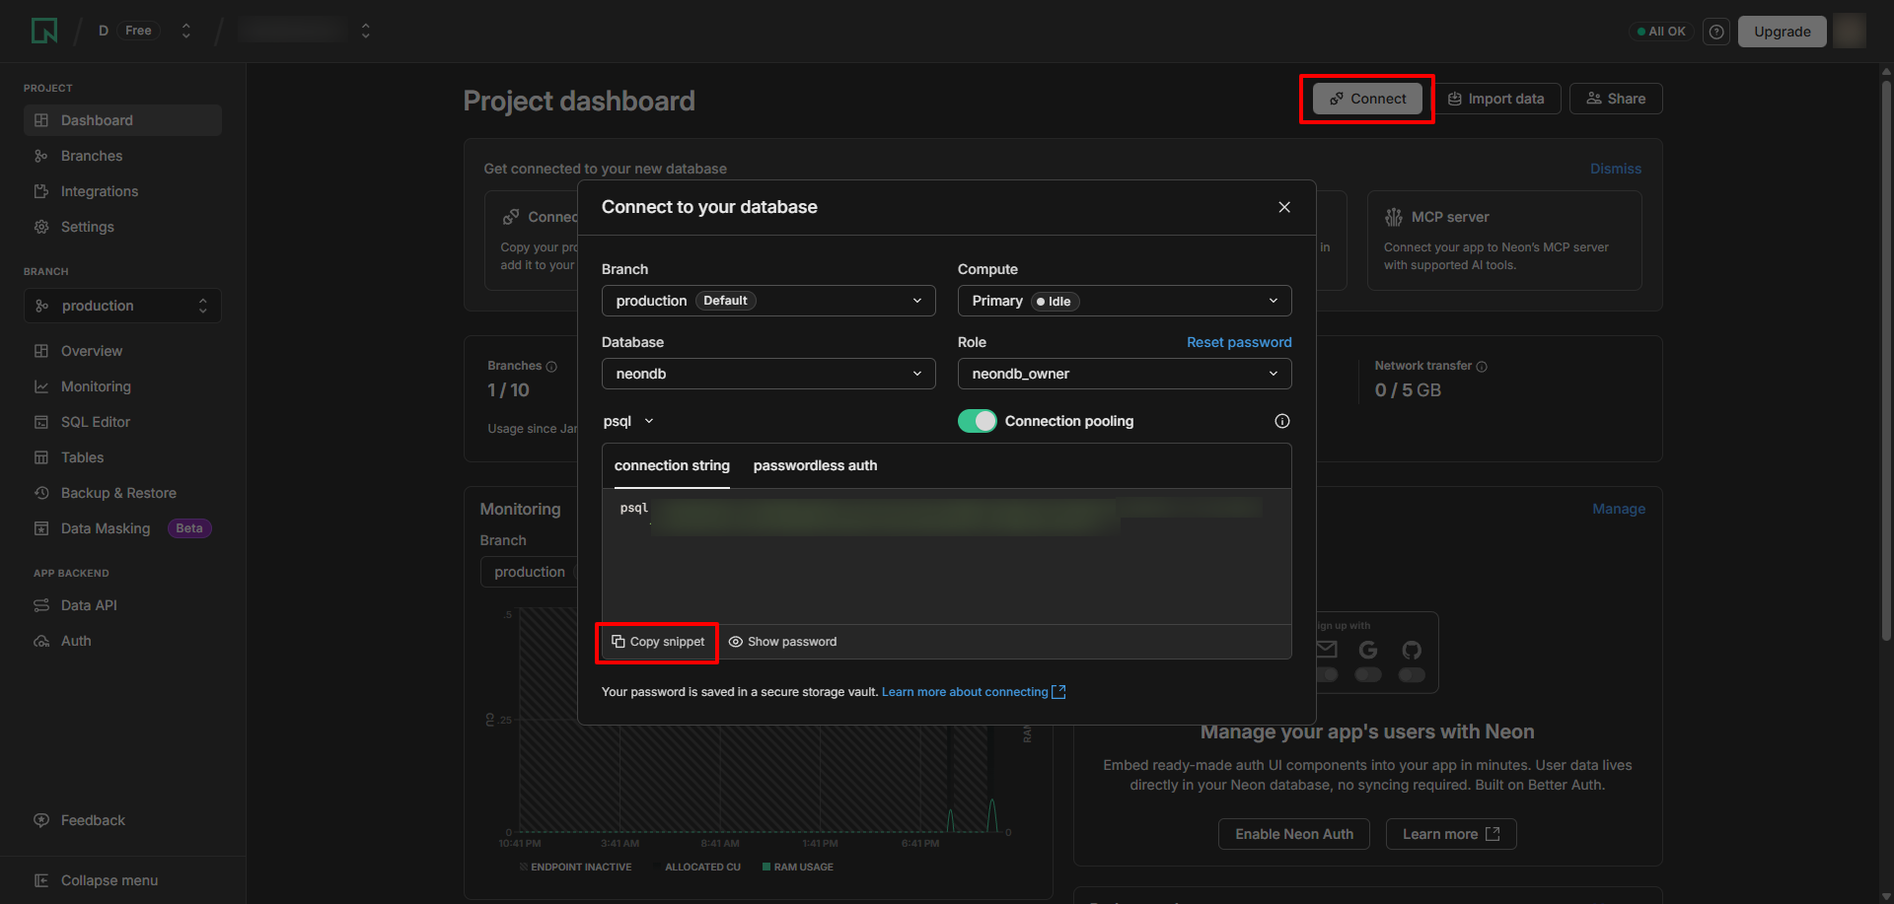Open Monitoring in the sidebar
This screenshot has height=904, width=1894.
point(96,386)
